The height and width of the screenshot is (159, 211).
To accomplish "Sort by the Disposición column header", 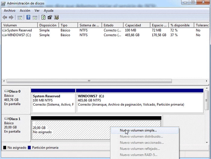I will tap(48, 25).
